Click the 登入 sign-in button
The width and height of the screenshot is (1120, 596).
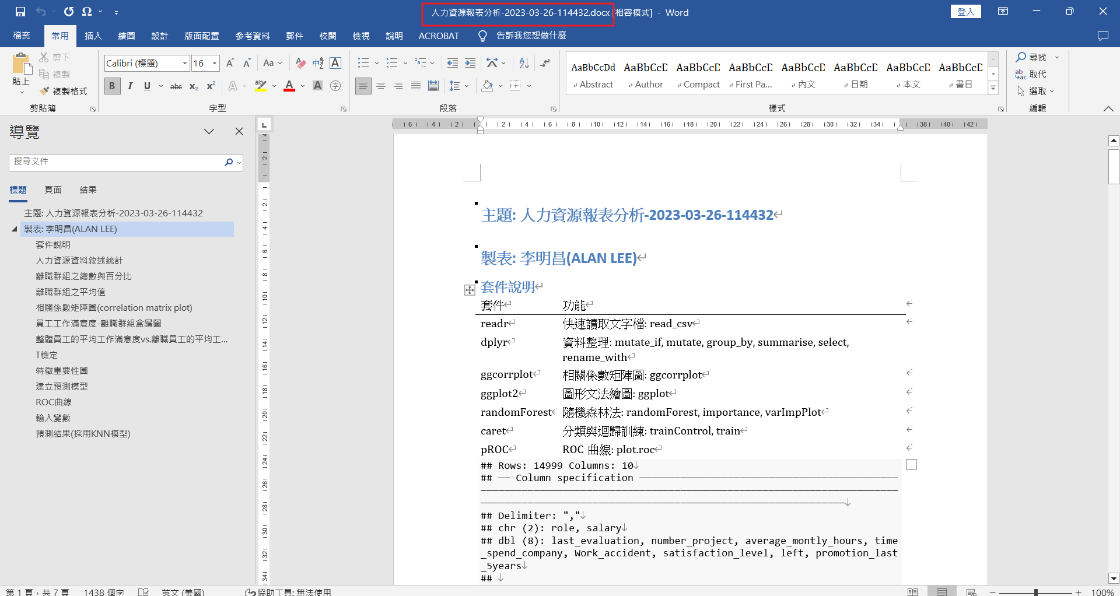tap(966, 12)
